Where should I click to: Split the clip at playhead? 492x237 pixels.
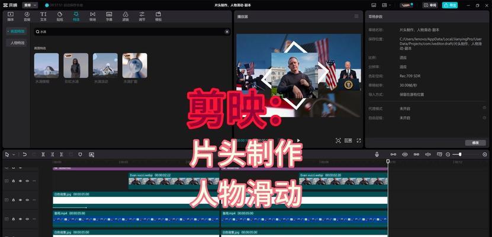[x=43, y=155]
